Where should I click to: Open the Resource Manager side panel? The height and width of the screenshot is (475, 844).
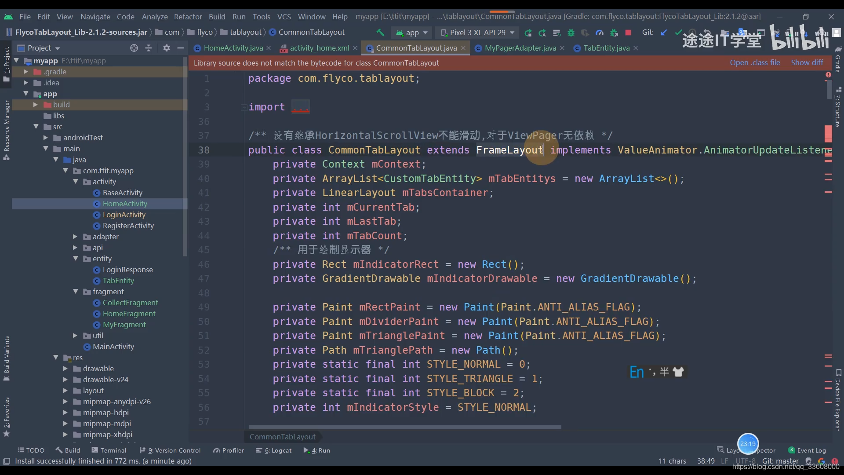tap(6, 130)
